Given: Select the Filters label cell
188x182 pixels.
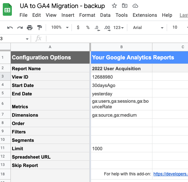Looking at the screenshot, I should 50,131.
